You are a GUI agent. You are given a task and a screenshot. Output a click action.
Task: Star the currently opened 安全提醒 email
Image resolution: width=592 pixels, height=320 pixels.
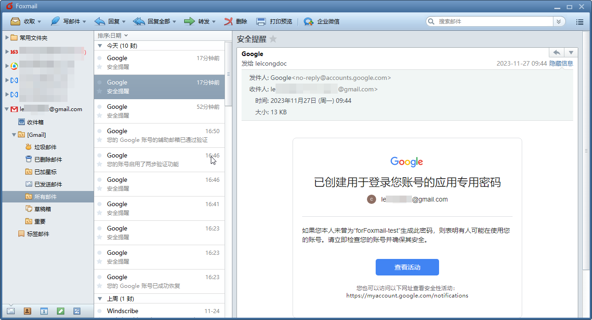point(273,39)
